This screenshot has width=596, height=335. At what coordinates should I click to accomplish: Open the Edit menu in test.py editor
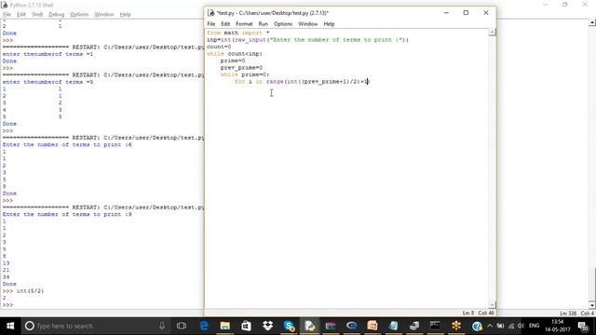tap(225, 24)
